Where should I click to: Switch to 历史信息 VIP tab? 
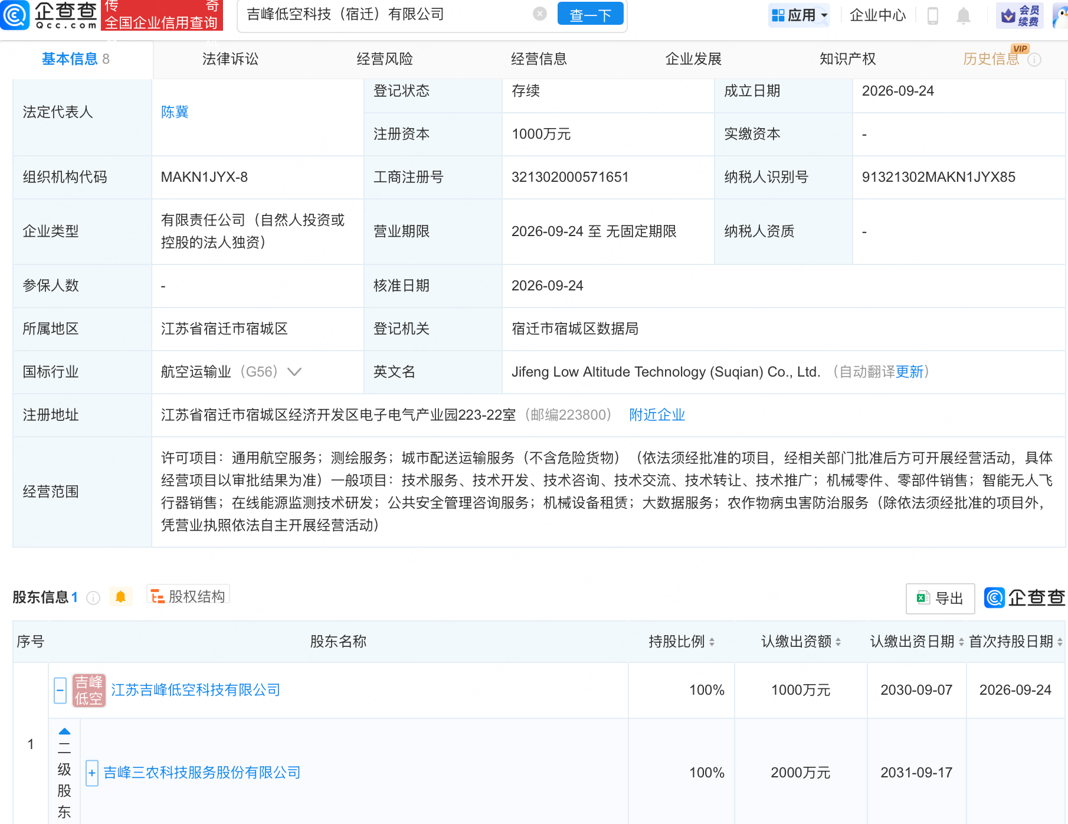click(x=991, y=59)
